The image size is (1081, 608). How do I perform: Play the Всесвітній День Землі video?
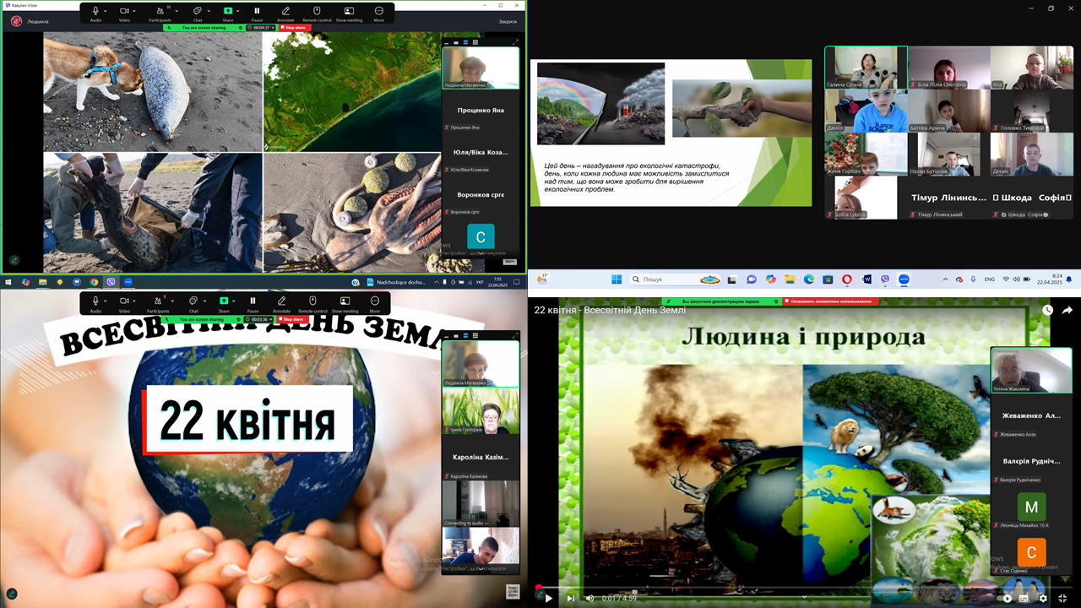(x=549, y=598)
